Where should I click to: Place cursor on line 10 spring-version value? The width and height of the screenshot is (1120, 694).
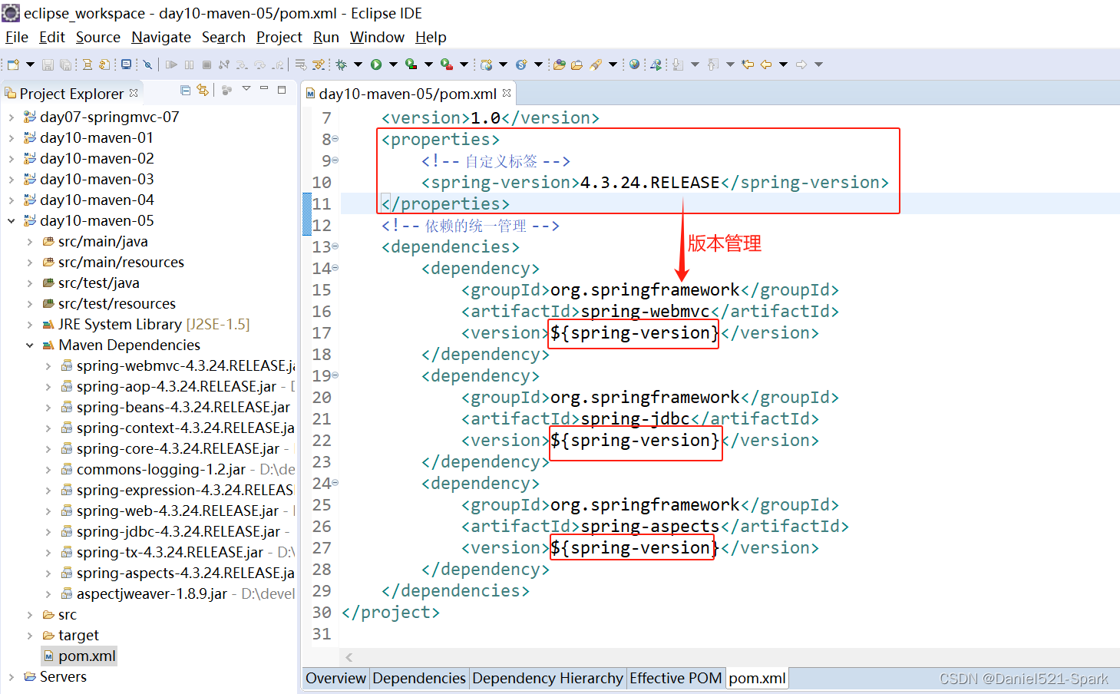coord(649,183)
